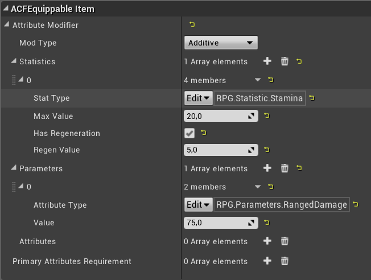Add a new element to Attributes array
This screenshot has width=371, height=280.
click(x=267, y=241)
